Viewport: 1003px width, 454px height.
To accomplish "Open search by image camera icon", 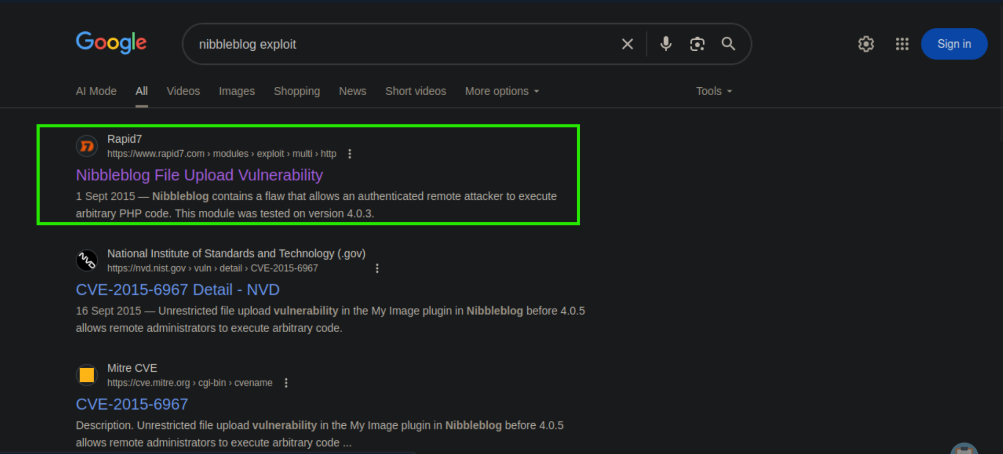I will [697, 44].
